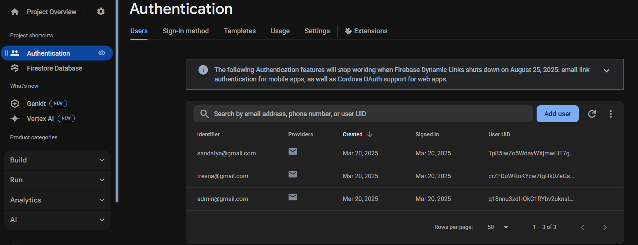Click the UID starting with crZFDuWHoKY
This screenshot has width=638, height=245.
[531, 176]
